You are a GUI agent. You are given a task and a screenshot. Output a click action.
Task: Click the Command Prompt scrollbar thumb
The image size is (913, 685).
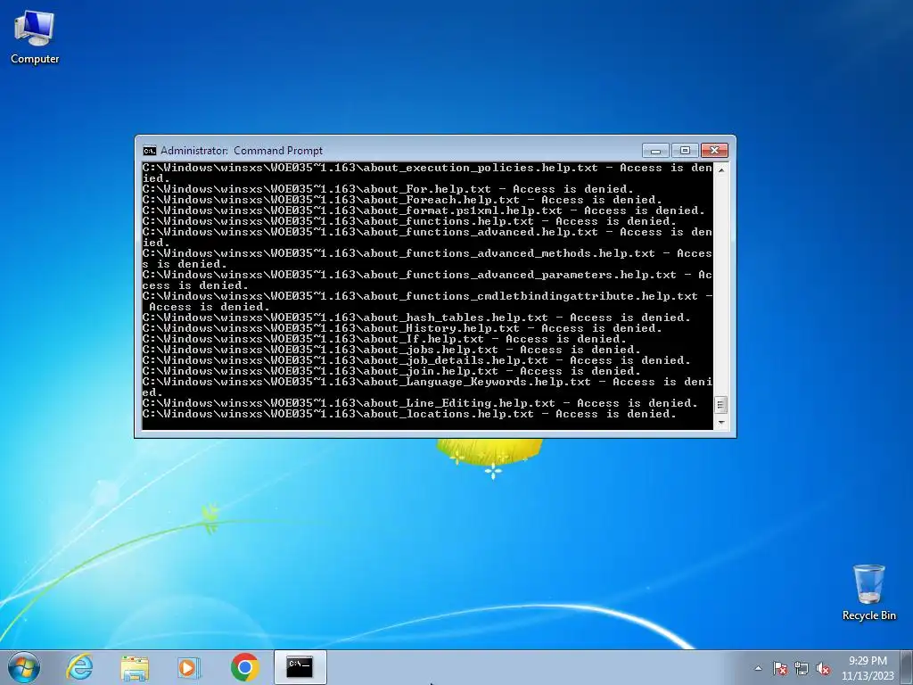721,405
